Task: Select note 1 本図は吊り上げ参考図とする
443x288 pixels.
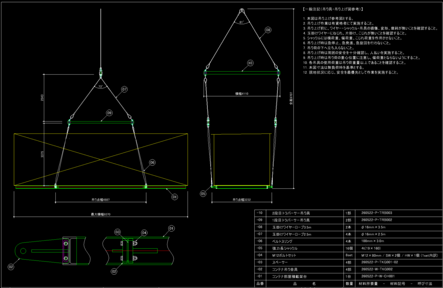Action: tap(329, 19)
